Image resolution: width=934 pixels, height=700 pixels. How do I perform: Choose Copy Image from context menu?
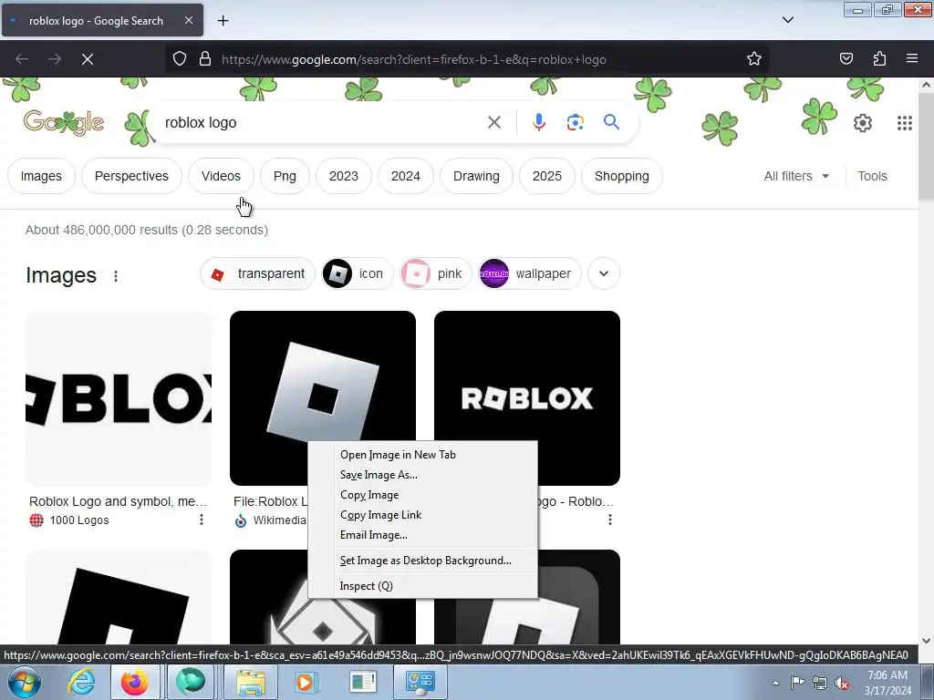pos(422,495)
